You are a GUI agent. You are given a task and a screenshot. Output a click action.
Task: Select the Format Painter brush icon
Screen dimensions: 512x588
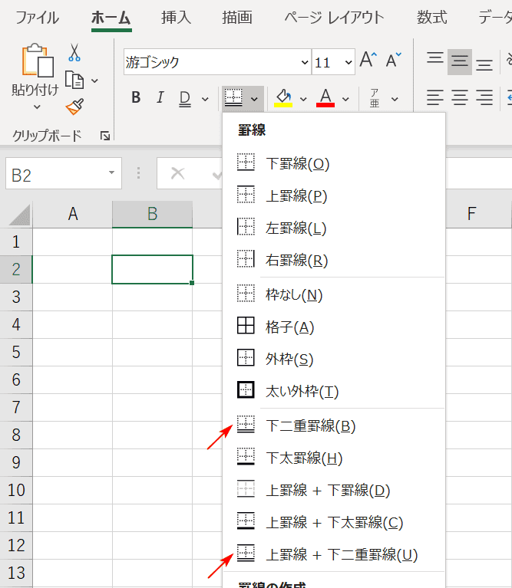[74, 107]
